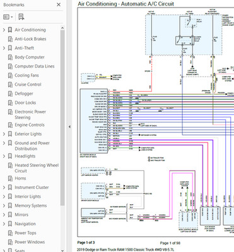Open the Engine Controls bookmark
The height and width of the screenshot is (252, 234).
pos(30,125)
